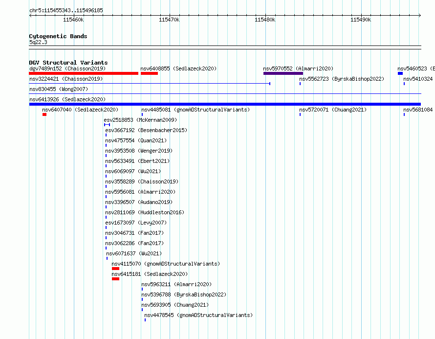Open the nsv830455 (Wong2007) variant label
The image size is (435, 339).
[x=59, y=89]
